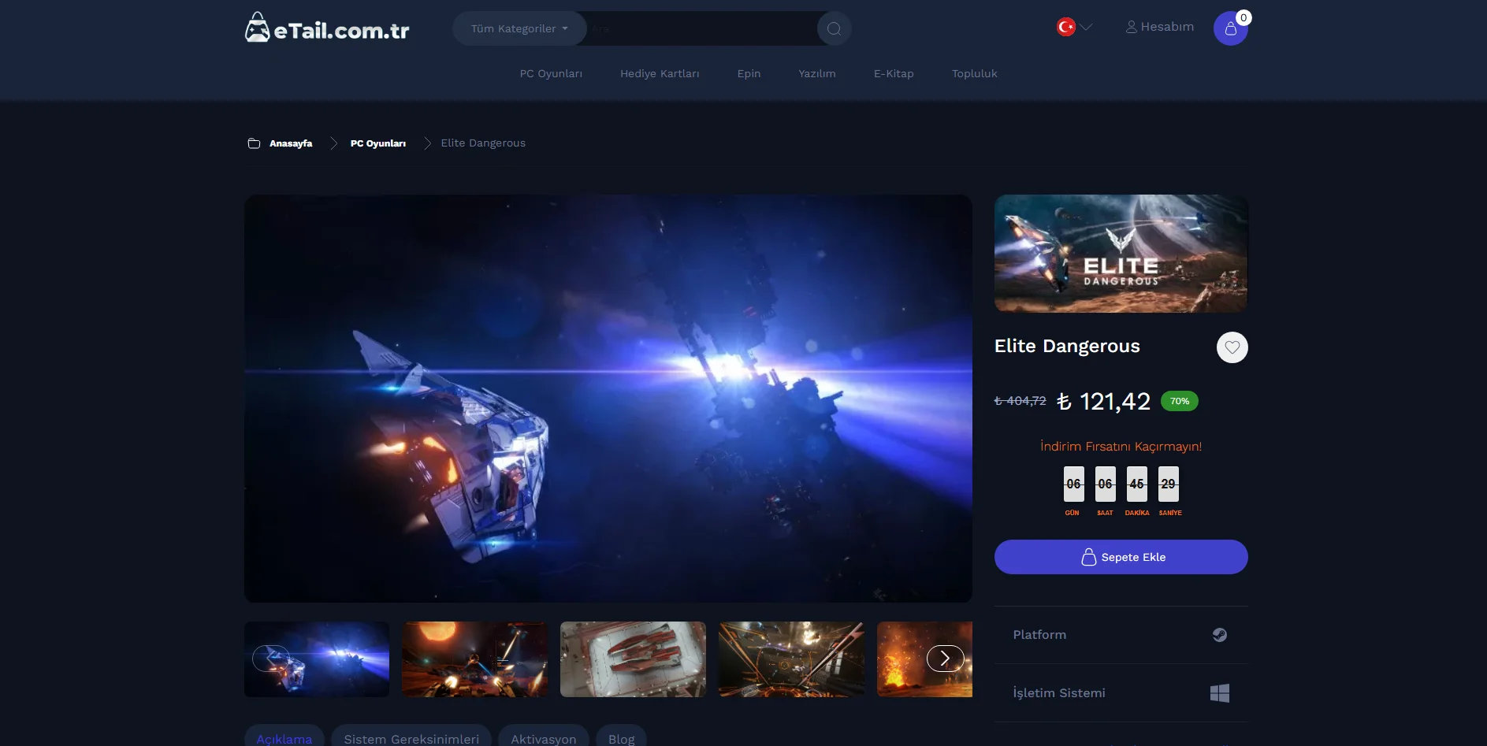Click the SAAT countdown box

tap(1105, 484)
